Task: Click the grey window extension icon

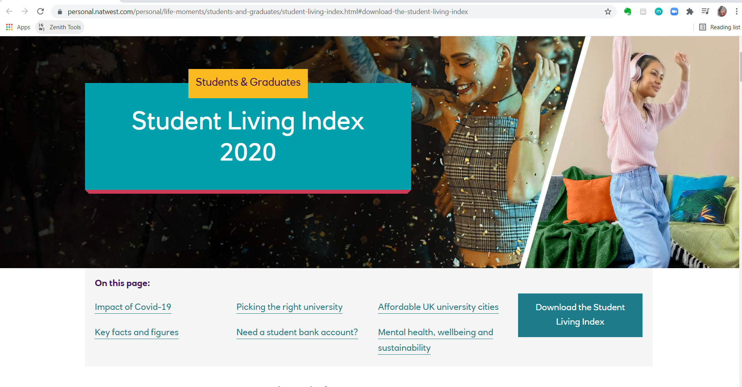Action: (x=643, y=12)
